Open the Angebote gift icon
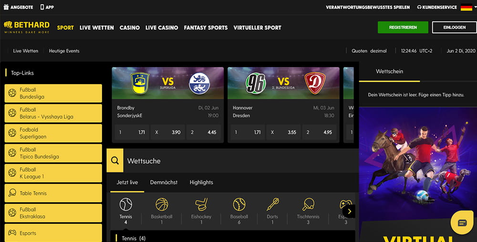477x242 pixels. [x=6, y=7]
